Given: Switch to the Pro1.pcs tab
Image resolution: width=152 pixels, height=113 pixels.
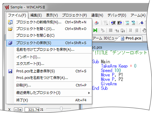Looking at the screenshot, I should pos(131,38).
